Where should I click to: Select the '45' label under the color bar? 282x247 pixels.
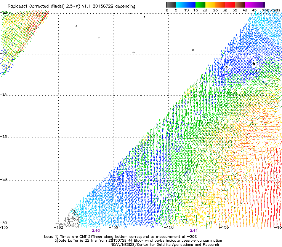pos(254,10)
